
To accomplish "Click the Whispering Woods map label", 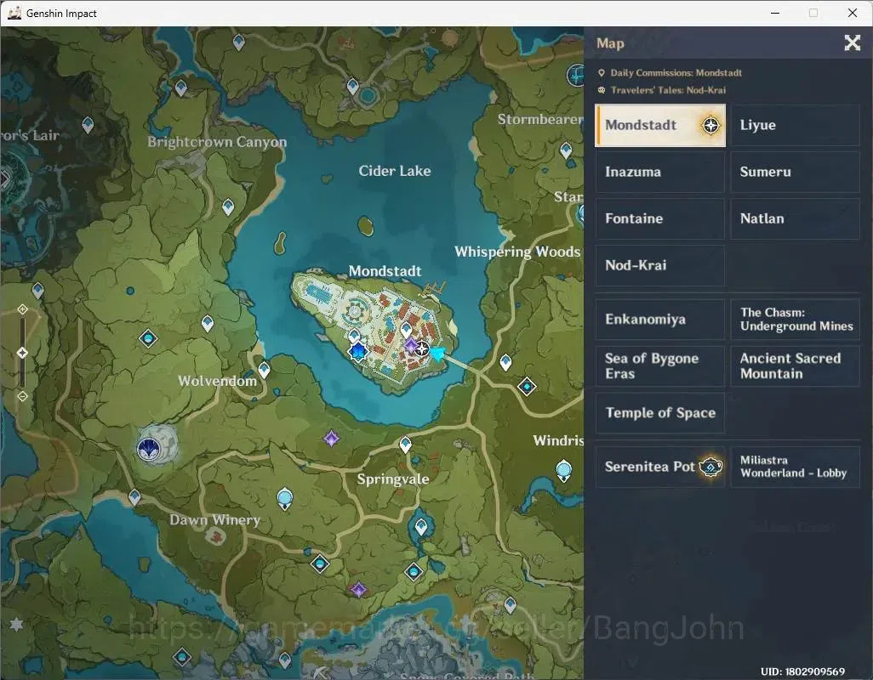I will 518,252.
